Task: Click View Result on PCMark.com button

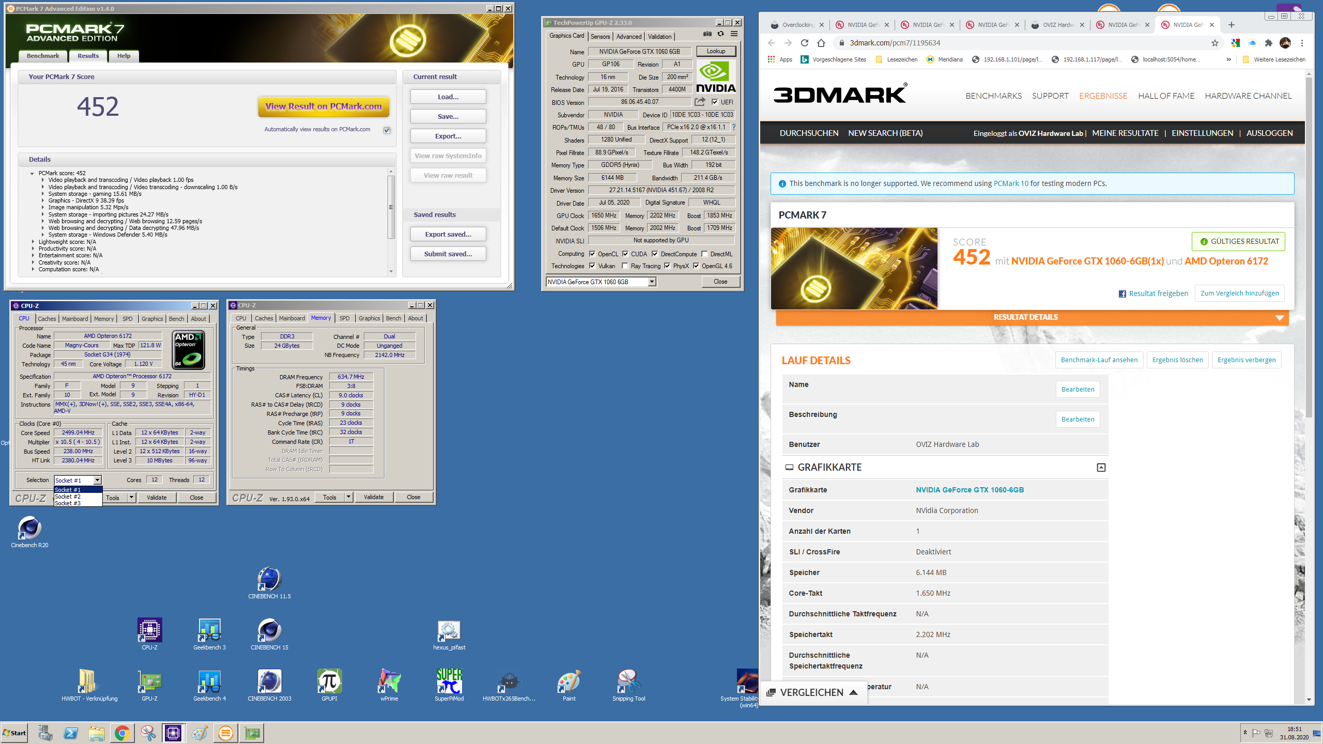Action: click(324, 106)
